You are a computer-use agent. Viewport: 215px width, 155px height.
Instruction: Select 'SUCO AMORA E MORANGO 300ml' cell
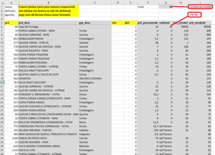pyautogui.click(x=49, y=146)
